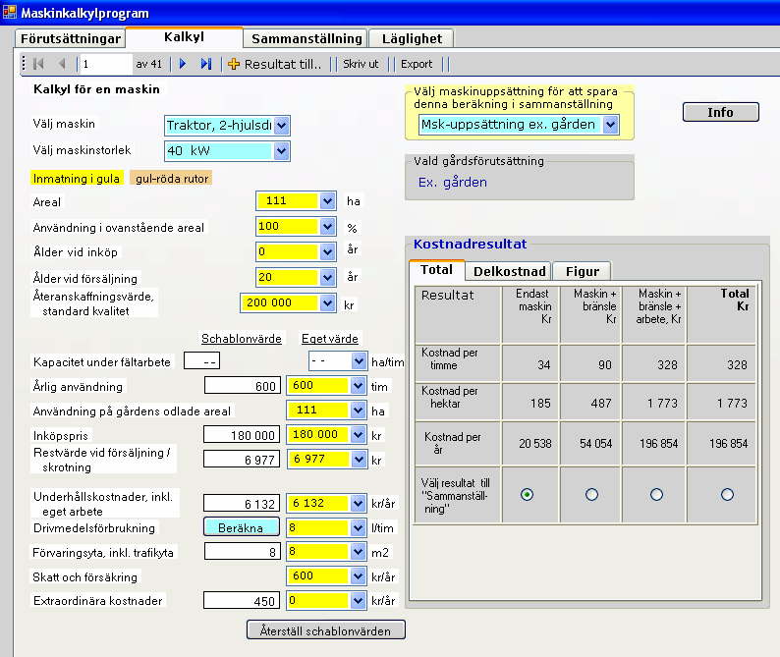Click the Inmatning i gula label
This screenshot has width=780, height=657.
(x=76, y=178)
